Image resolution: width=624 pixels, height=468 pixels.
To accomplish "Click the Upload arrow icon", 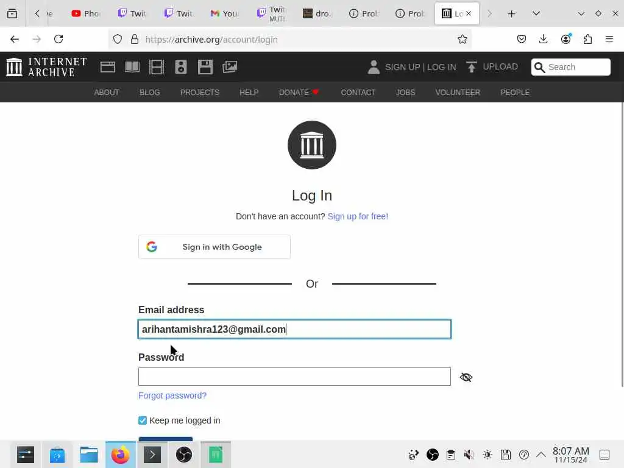I will (472, 67).
